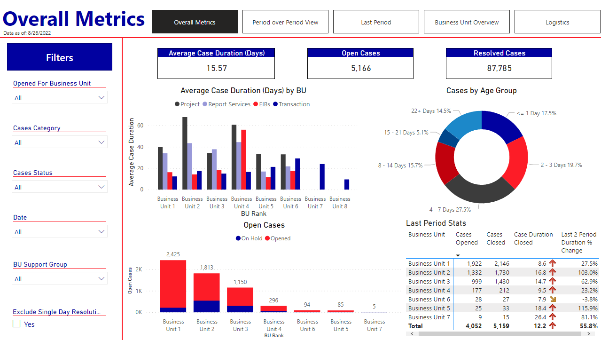This screenshot has width=601, height=340.
Task: Go to the Business Unit Overview page
Action: click(x=467, y=22)
